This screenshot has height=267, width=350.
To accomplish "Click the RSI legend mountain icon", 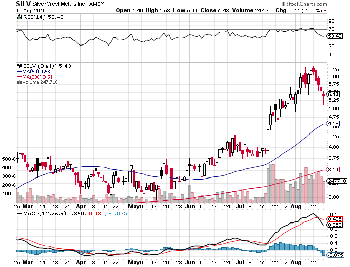I will [20, 17].
